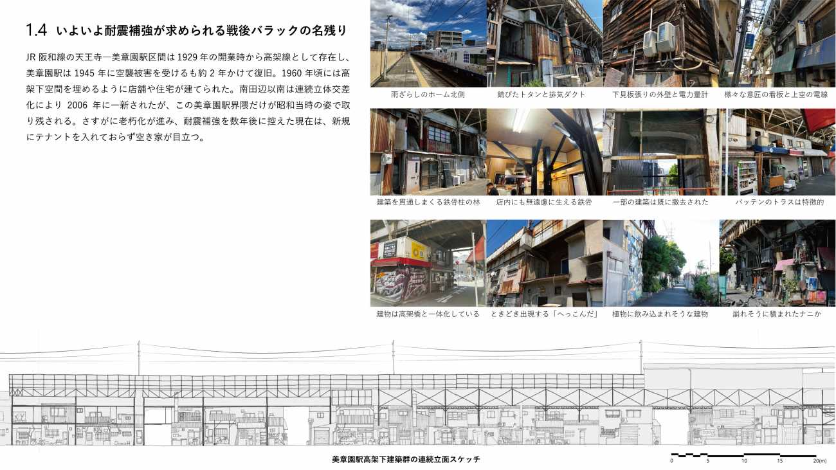Click the sketch title 美章園駅高架下建築群の連続立面スケッチ
The width and height of the screenshot is (836, 470).
[x=406, y=460]
